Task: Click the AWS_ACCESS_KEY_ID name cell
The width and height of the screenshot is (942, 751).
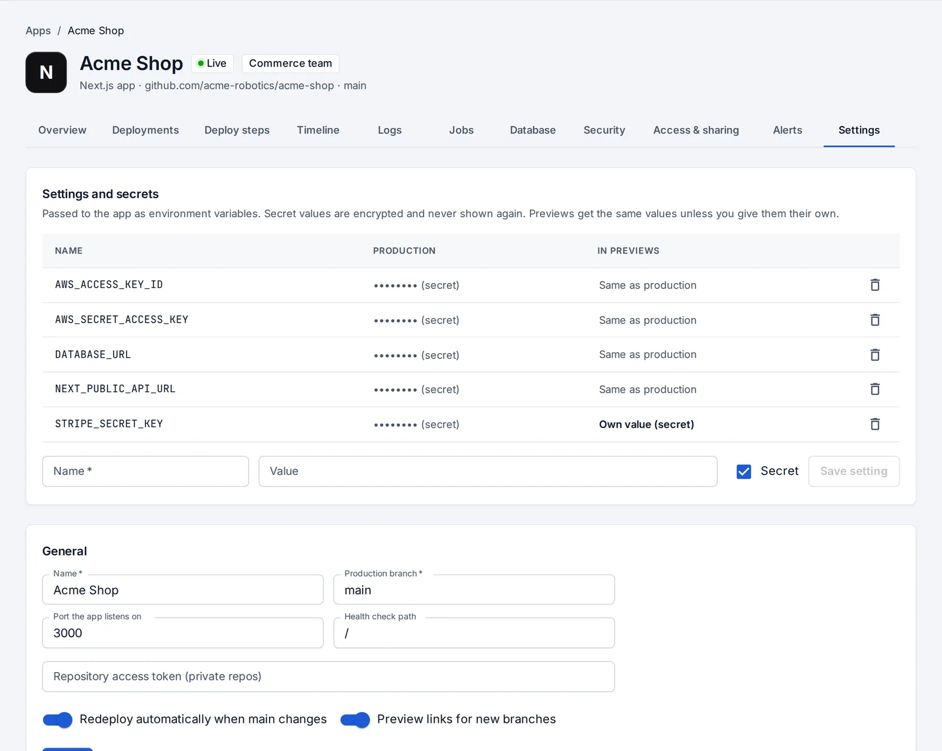Action: tap(109, 285)
